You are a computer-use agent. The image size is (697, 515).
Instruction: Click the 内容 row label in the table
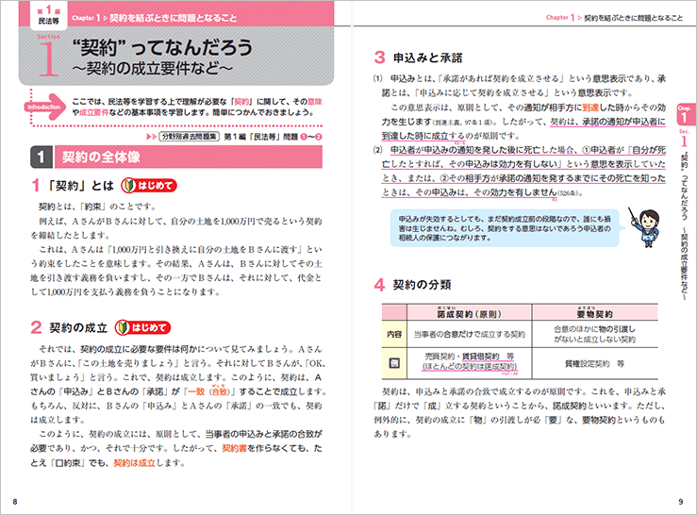pos(394,334)
